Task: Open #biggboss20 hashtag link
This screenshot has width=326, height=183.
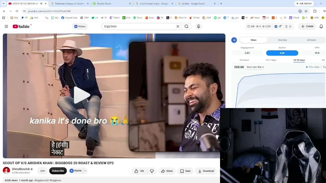Action: coord(41,180)
